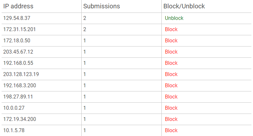Block IP address 198.27.89.11
Screen dimensions: 253x136
(x=171, y=97)
